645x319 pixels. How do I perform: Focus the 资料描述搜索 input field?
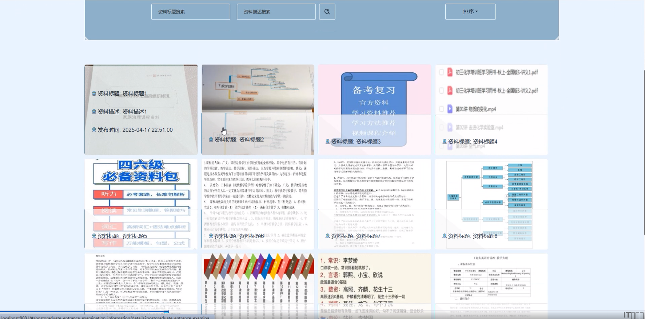pyautogui.click(x=276, y=12)
